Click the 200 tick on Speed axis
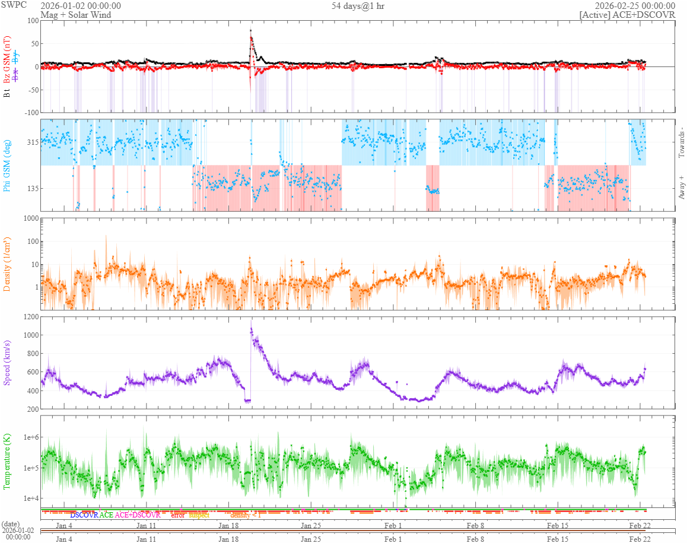This screenshot has height=543, width=687. point(33,409)
